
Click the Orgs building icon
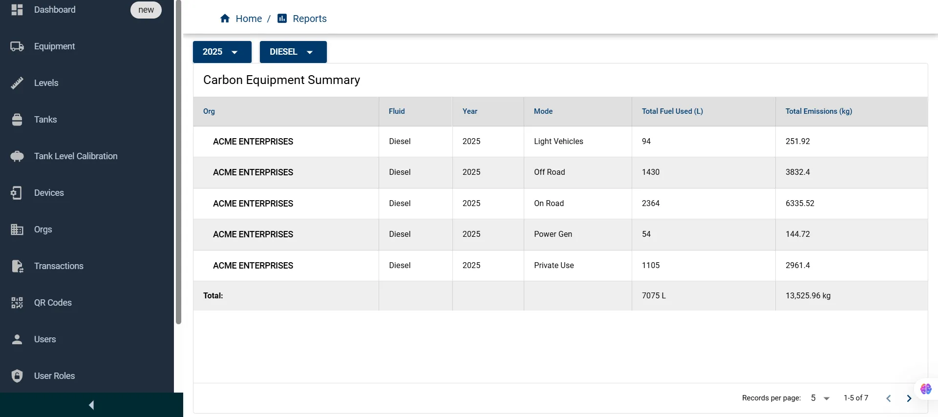click(x=17, y=229)
